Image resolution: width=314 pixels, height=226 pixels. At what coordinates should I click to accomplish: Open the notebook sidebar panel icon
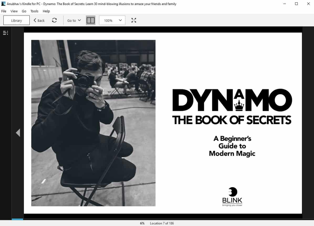click(5, 33)
